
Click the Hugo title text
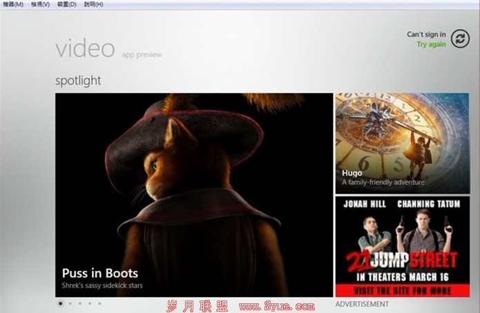coord(352,173)
